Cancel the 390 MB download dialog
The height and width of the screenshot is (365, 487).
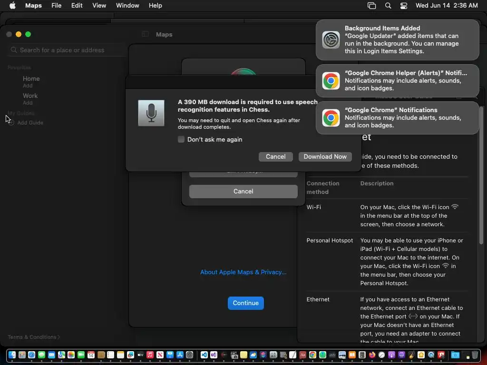(275, 157)
